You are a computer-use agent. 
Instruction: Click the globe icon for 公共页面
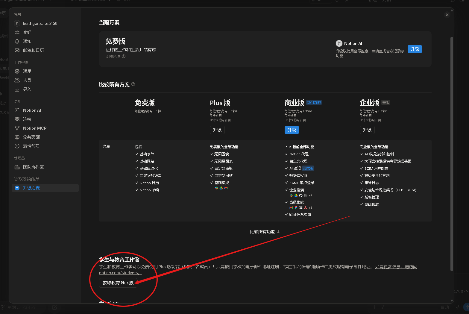(17, 137)
